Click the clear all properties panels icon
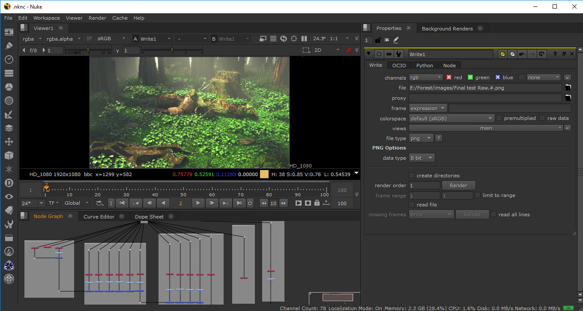The image size is (583, 311). 387,40
